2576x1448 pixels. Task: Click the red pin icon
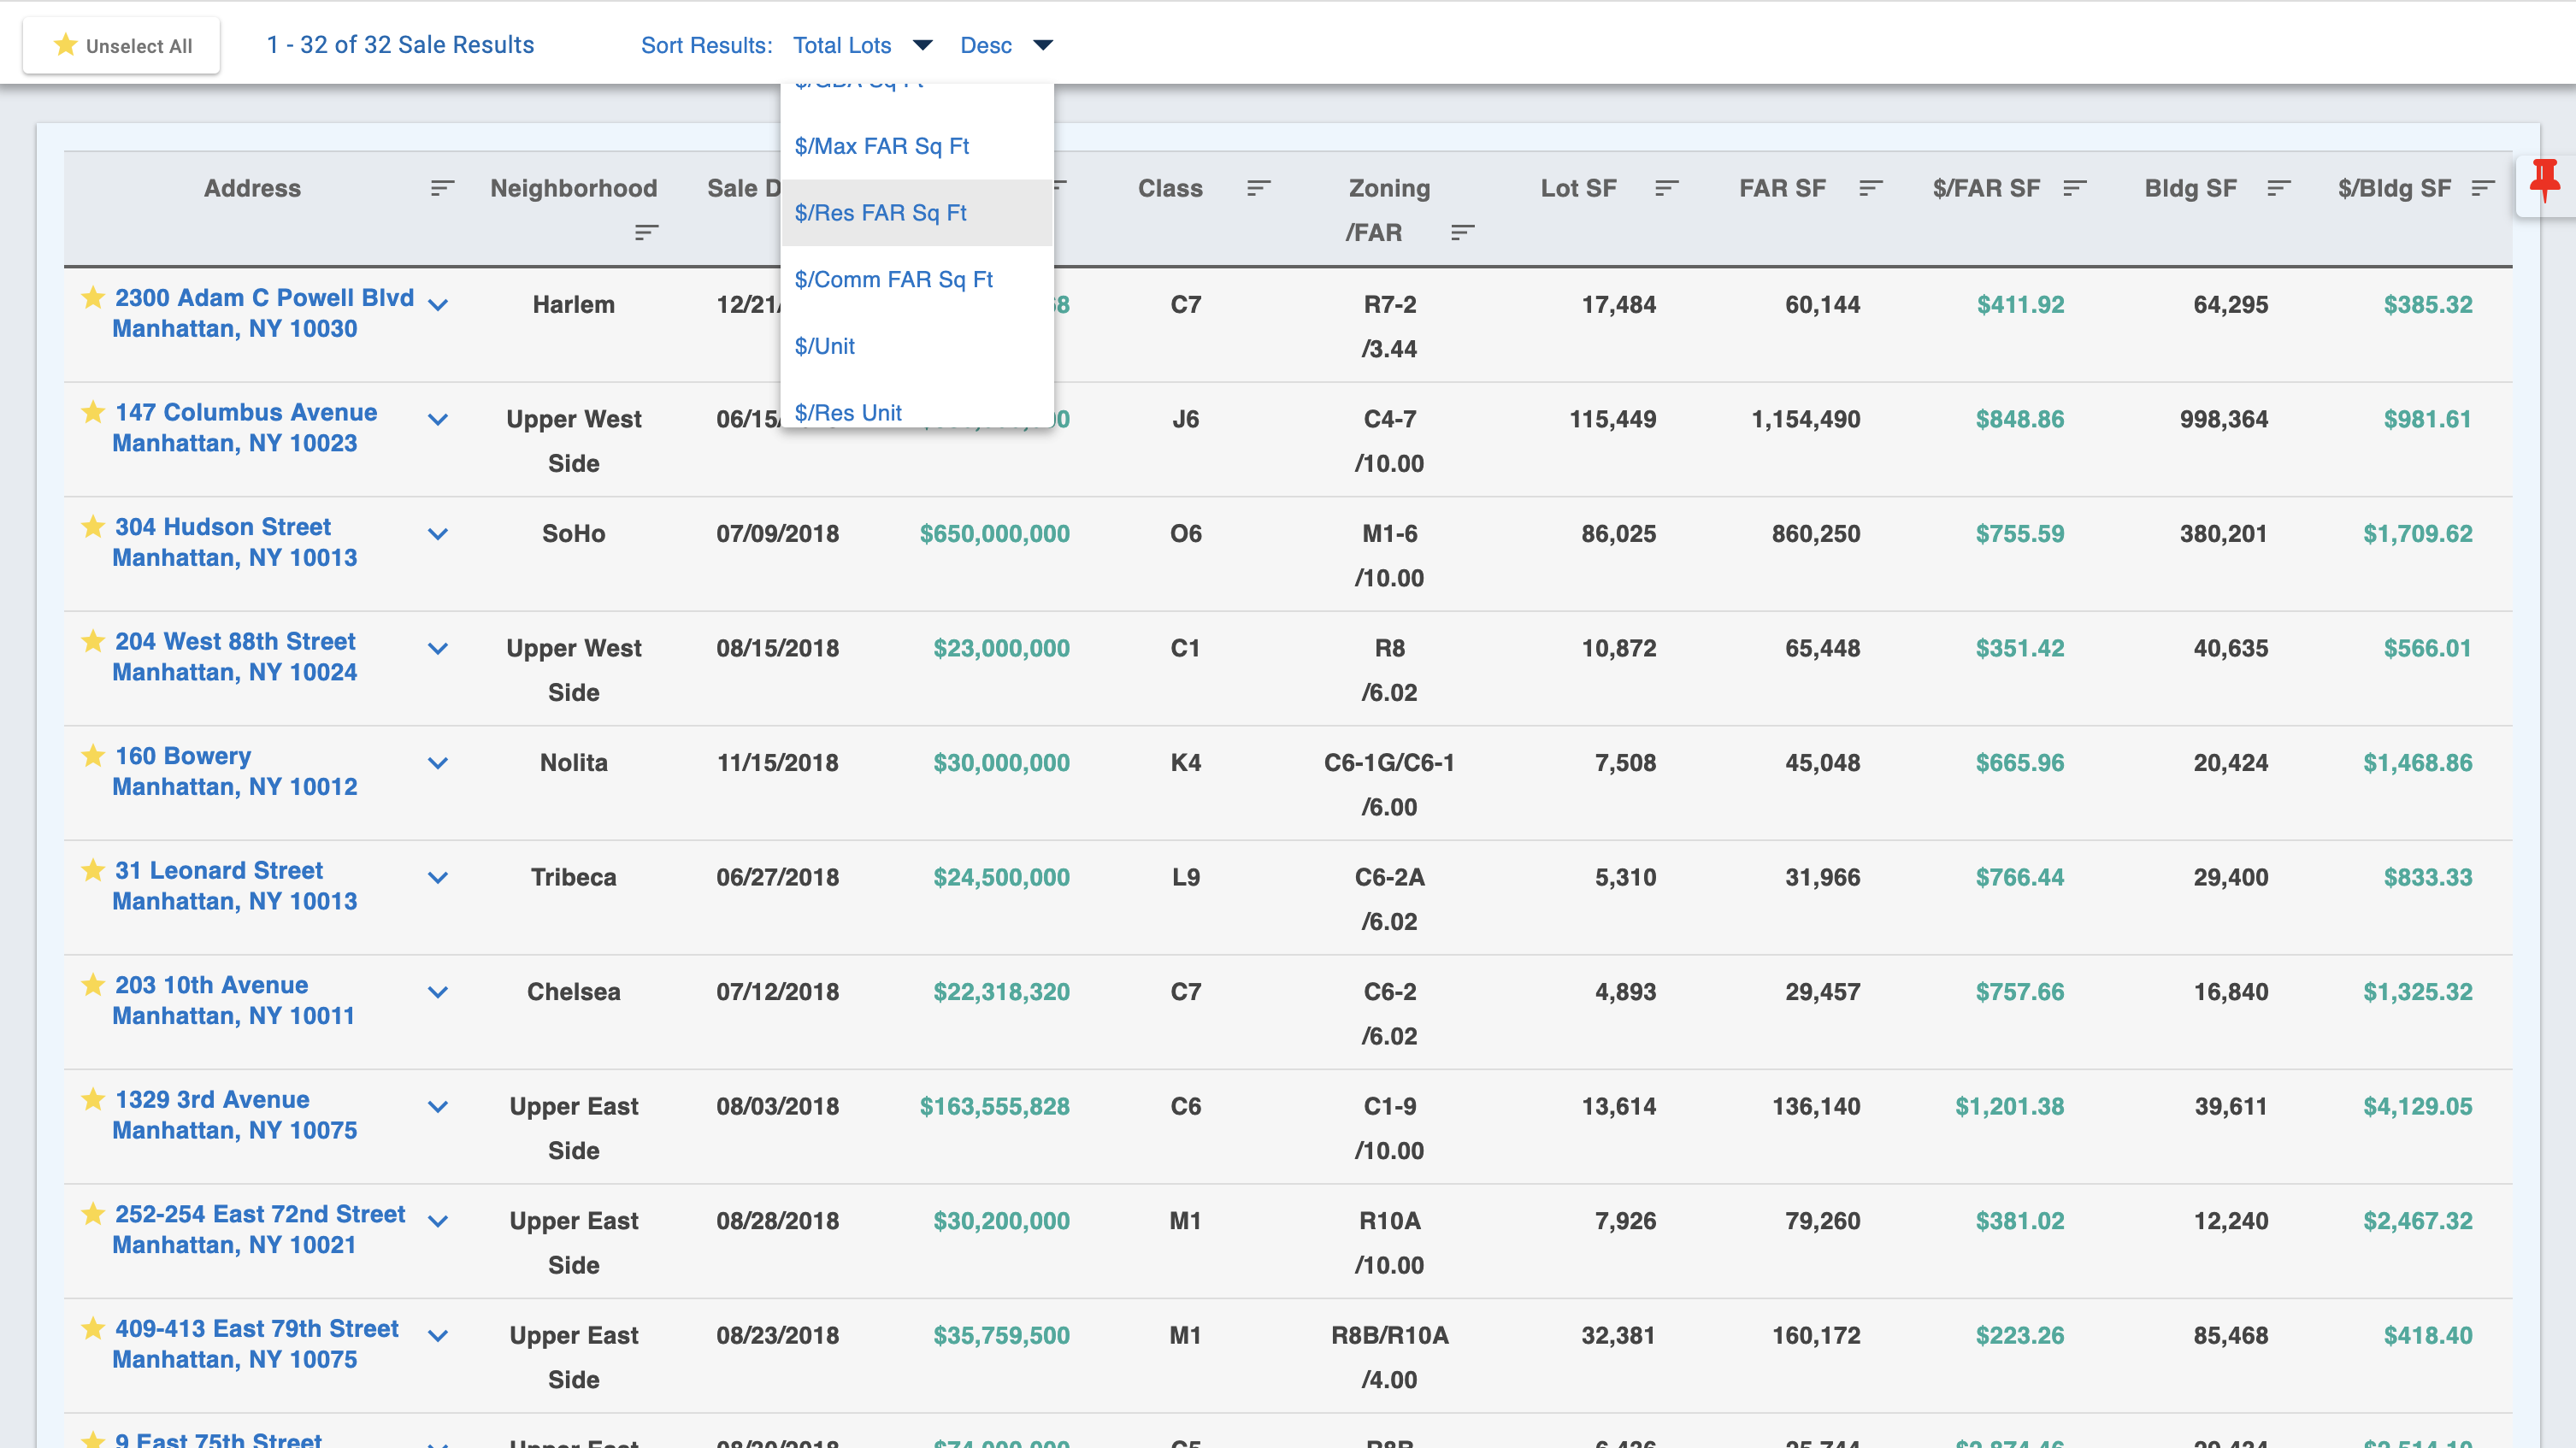[2545, 183]
